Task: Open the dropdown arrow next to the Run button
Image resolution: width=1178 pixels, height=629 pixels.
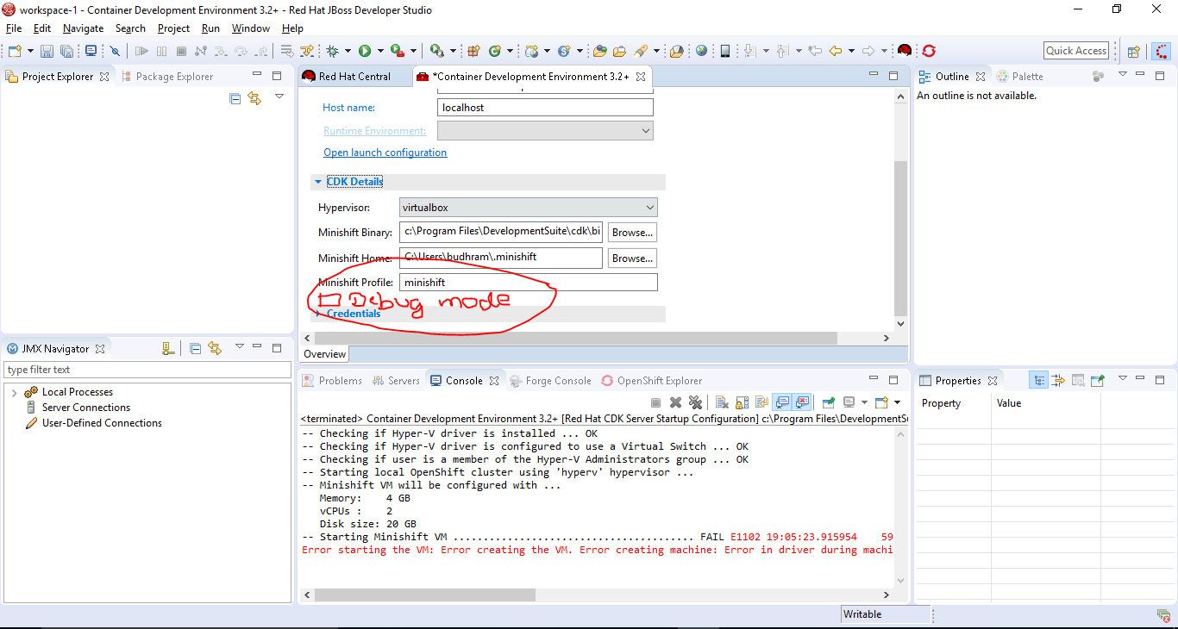Action: click(x=380, y=51)
